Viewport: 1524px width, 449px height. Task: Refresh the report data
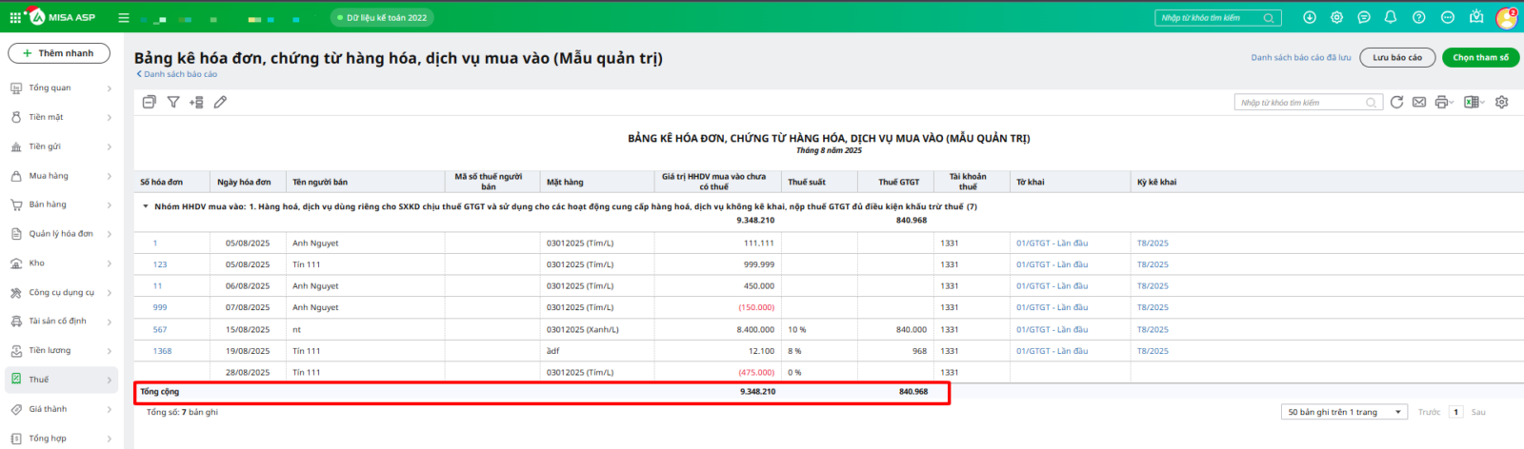click(x=1396, y=102)
